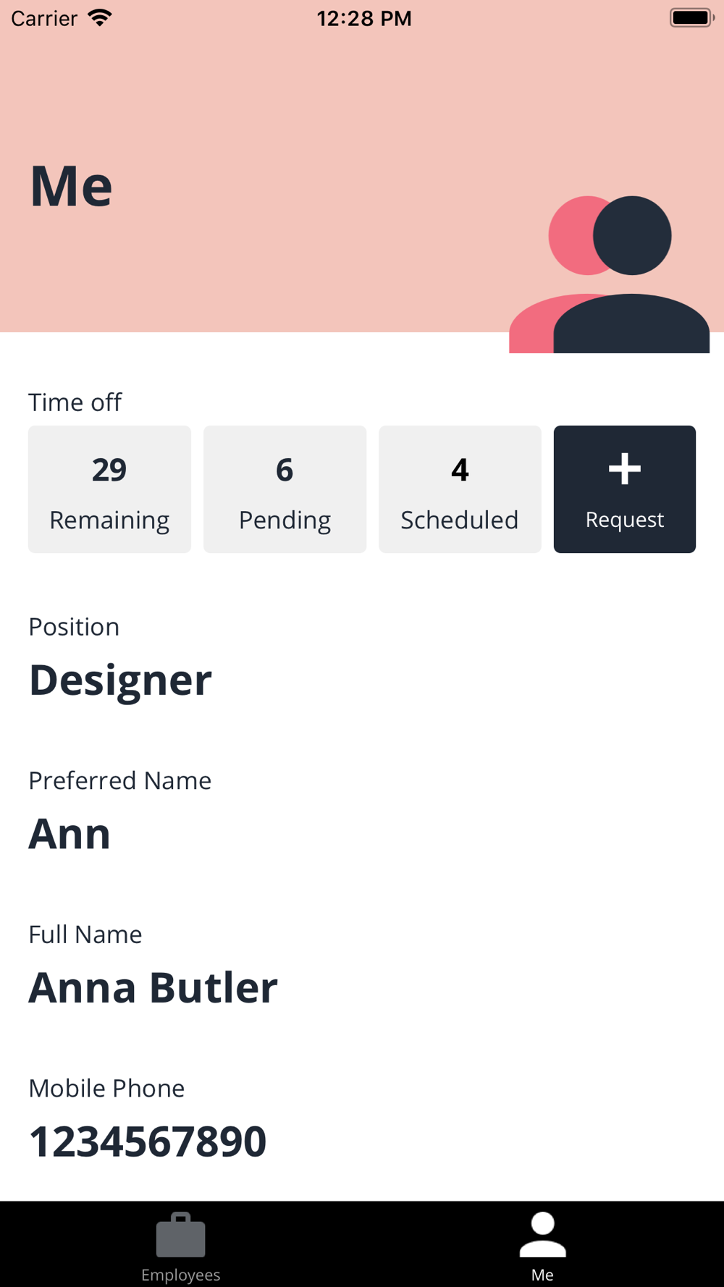Open the 29 Remaining time off tile
The width and height of the screenshot is (724, 1287).
[x=109, y=489]
